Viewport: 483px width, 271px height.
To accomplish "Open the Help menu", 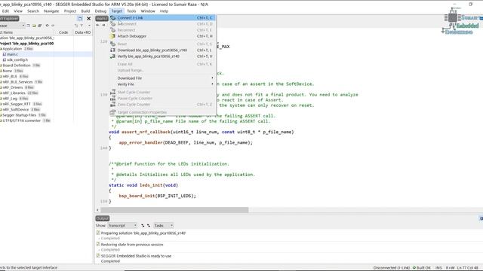I will [x=164, y=11].
